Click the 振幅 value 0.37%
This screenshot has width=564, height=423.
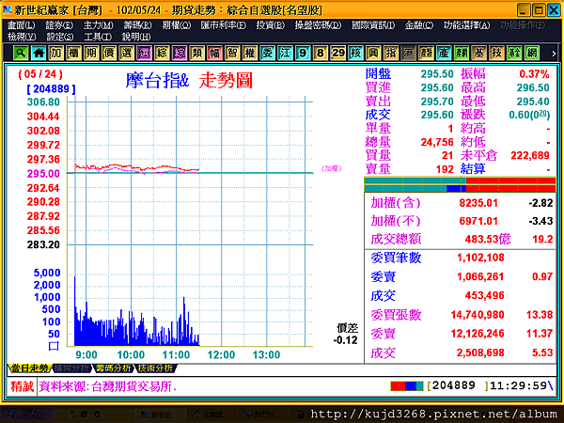point(534,74)
